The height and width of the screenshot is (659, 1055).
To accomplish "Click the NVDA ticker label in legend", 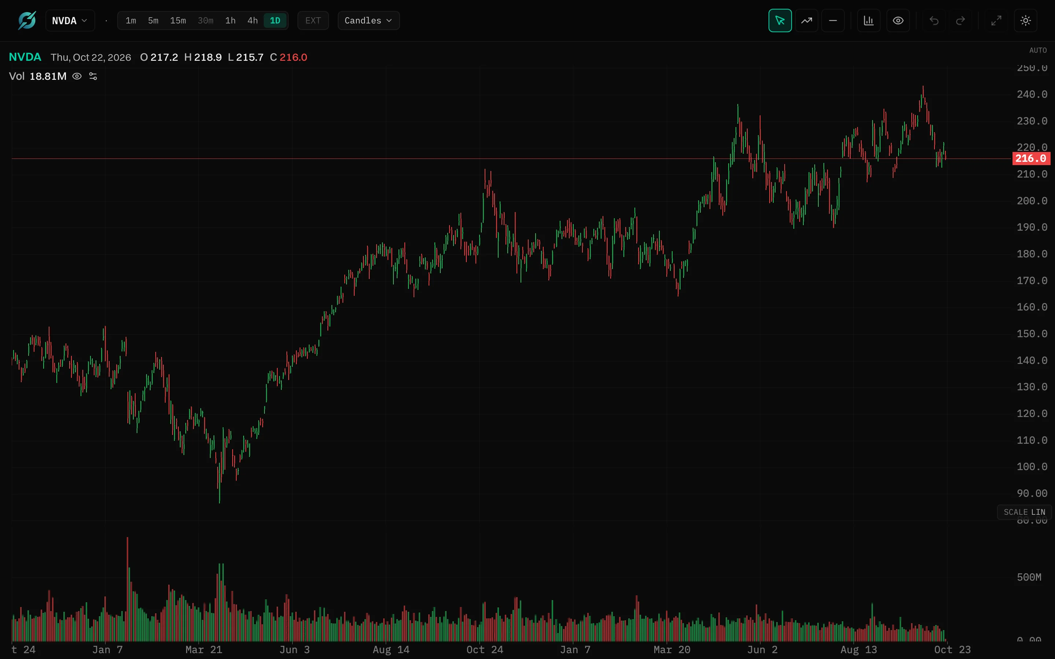I will [x=25, y=57].
